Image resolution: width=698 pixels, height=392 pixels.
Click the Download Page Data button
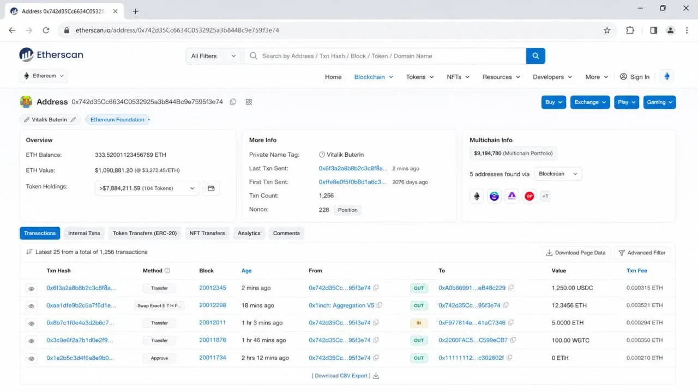pos(576,253)
